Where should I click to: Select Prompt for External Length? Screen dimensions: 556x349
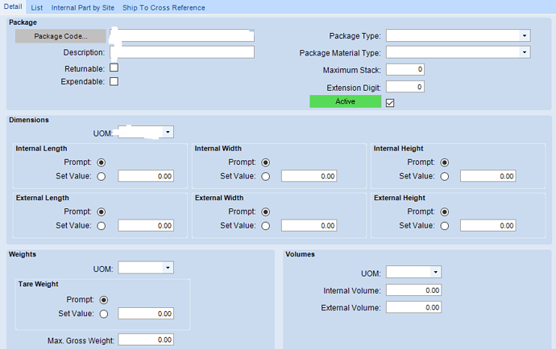(x=101, y=212)
